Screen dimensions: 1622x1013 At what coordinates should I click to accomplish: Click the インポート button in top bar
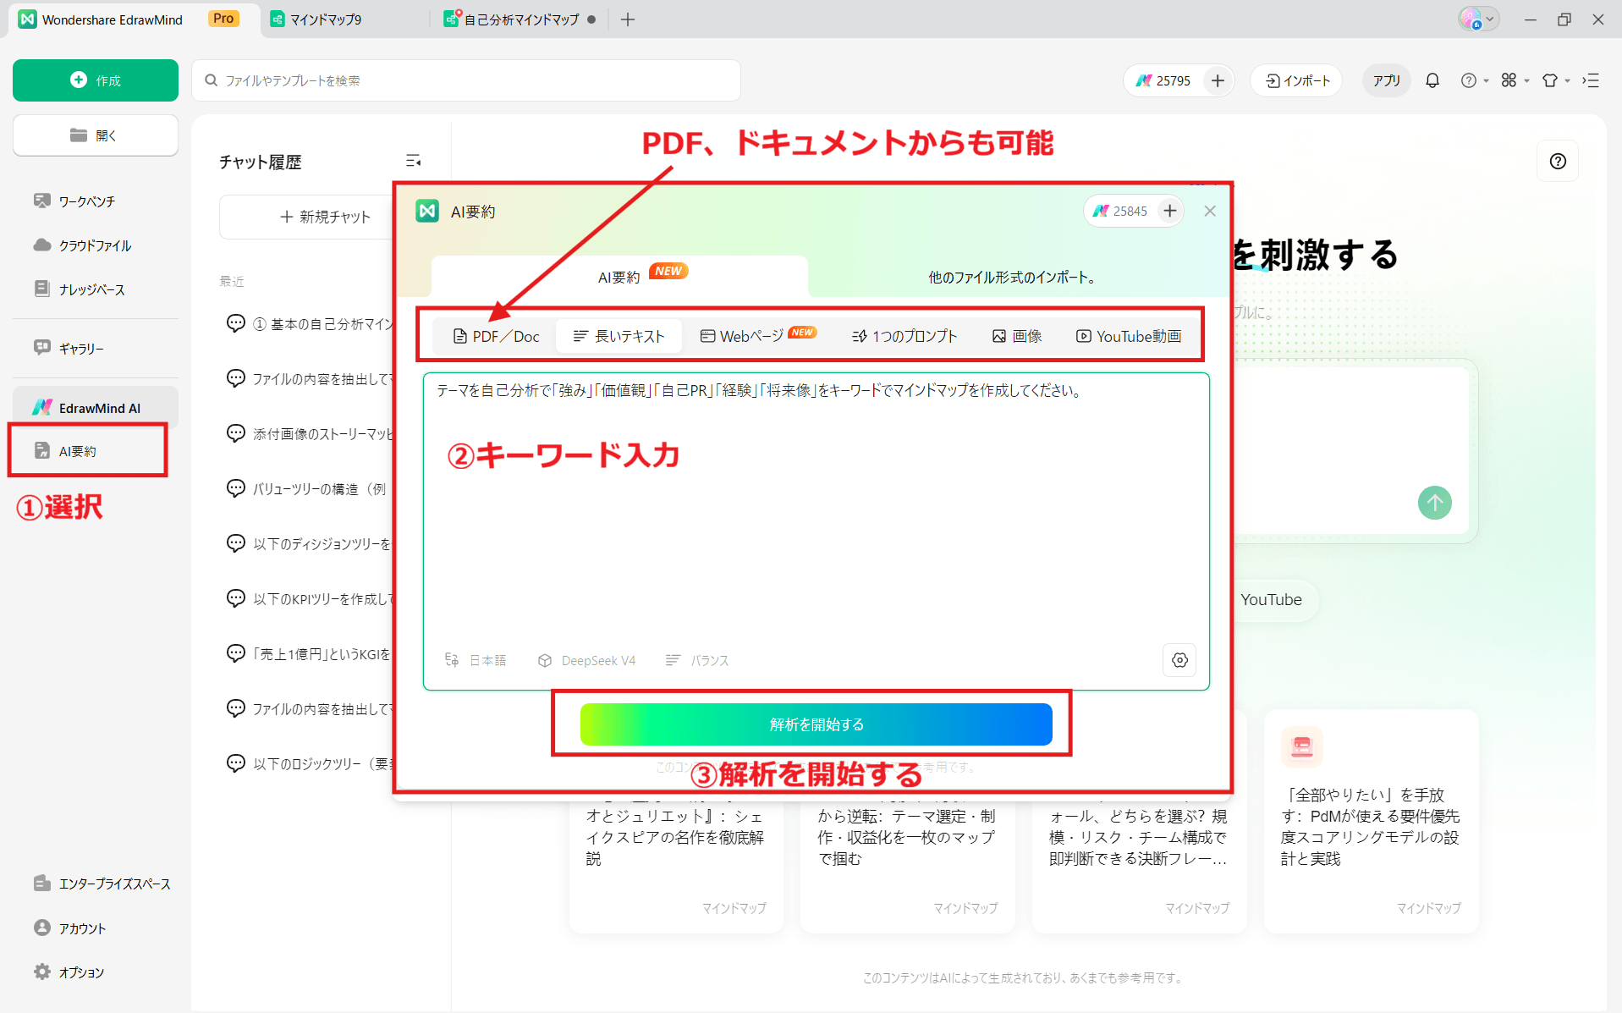1297,80
